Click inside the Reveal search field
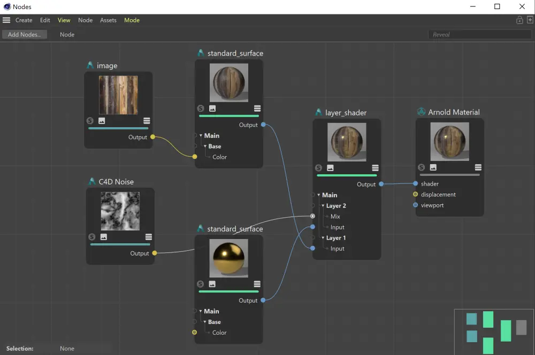The height and width of the screenshot is (355, 535). 479,34
